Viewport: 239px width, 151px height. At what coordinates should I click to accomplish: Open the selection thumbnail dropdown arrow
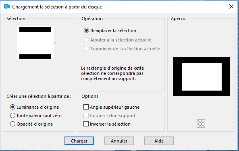coord(56,43)
